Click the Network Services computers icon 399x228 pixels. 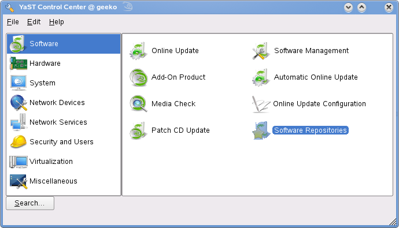point(19,122)
